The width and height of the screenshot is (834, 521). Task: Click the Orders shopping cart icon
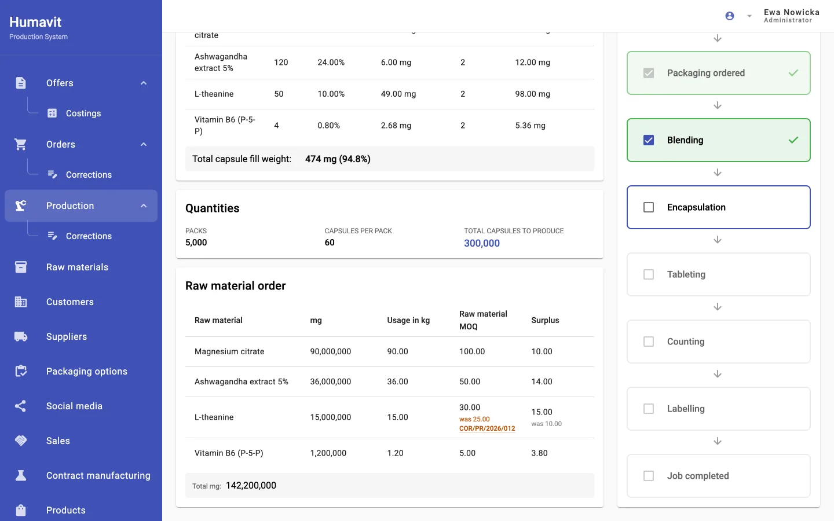click(21, 144)
